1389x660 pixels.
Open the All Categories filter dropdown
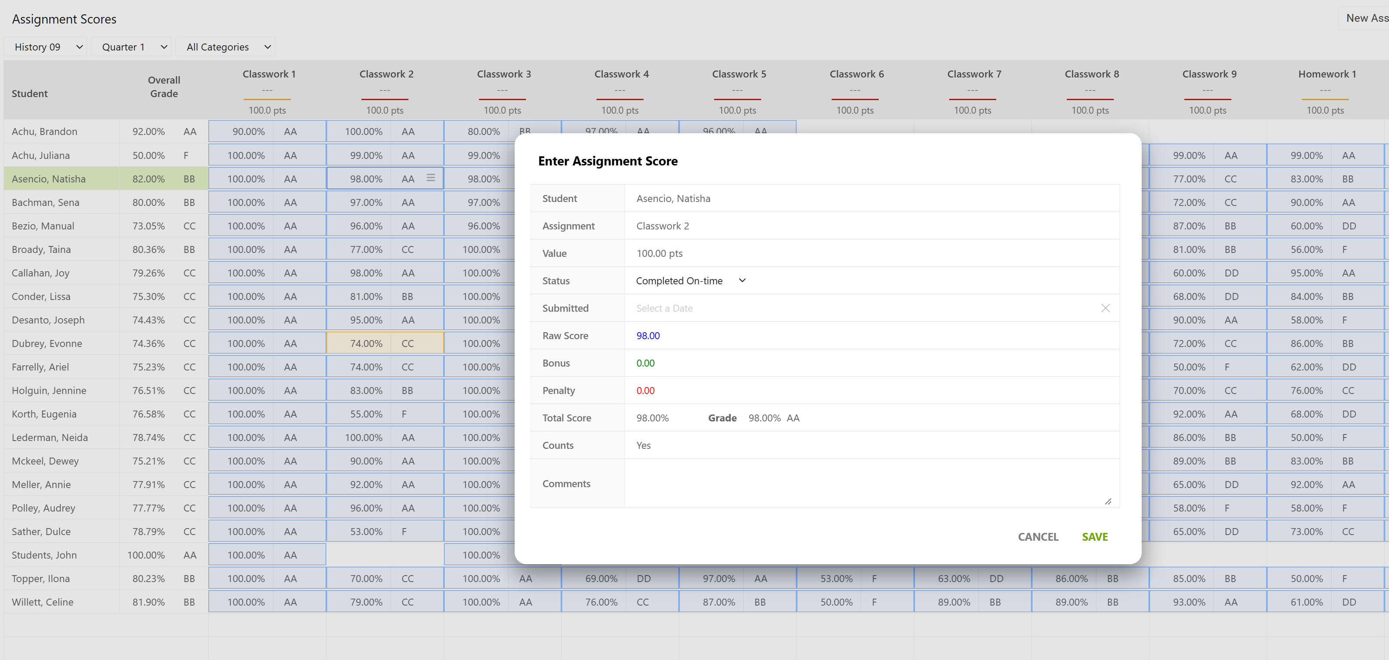(x=226, y=47)
